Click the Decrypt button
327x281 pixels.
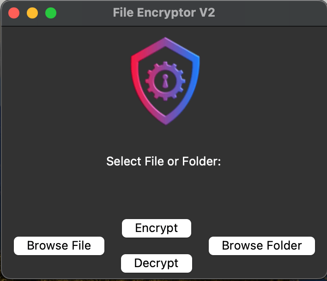coord(157,263)
